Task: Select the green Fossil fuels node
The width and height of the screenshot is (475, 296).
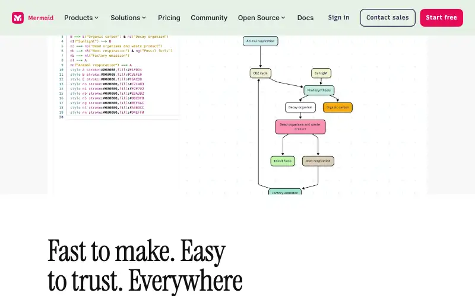Action: (283, 161)
